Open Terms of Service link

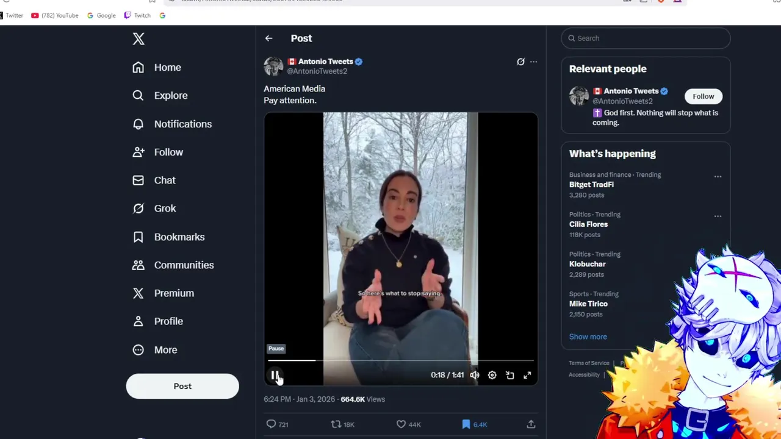click(x=589, y=363)
